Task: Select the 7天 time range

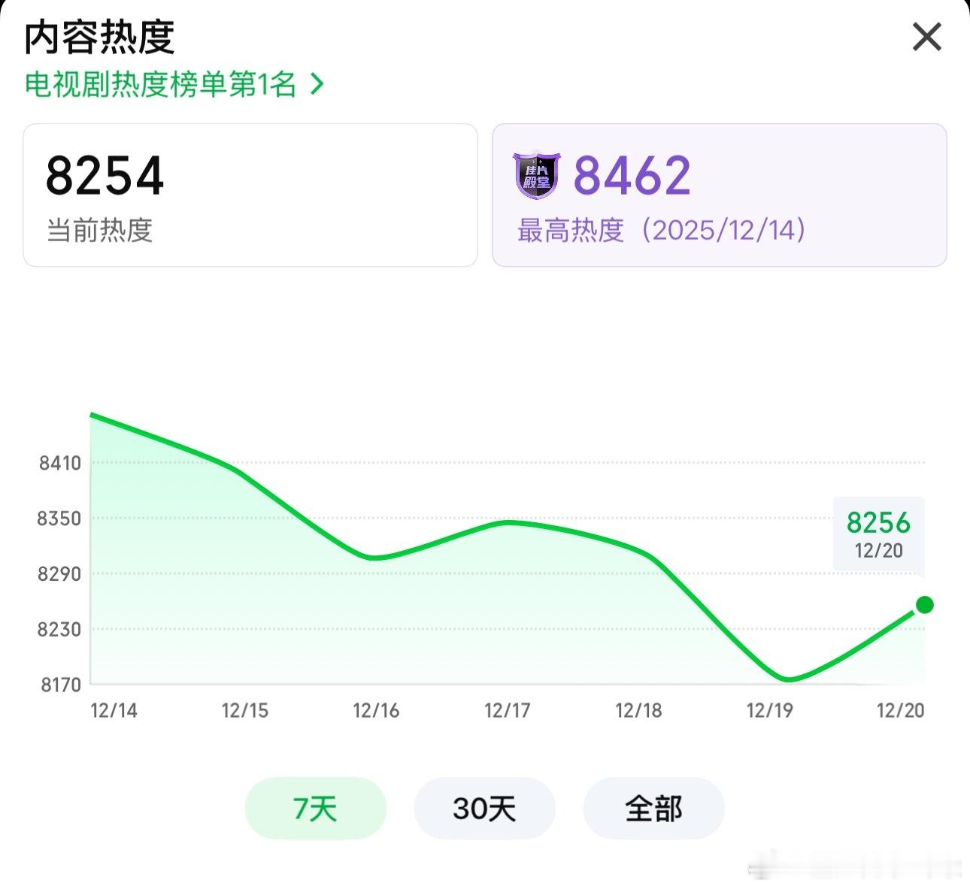Action: 315,808
